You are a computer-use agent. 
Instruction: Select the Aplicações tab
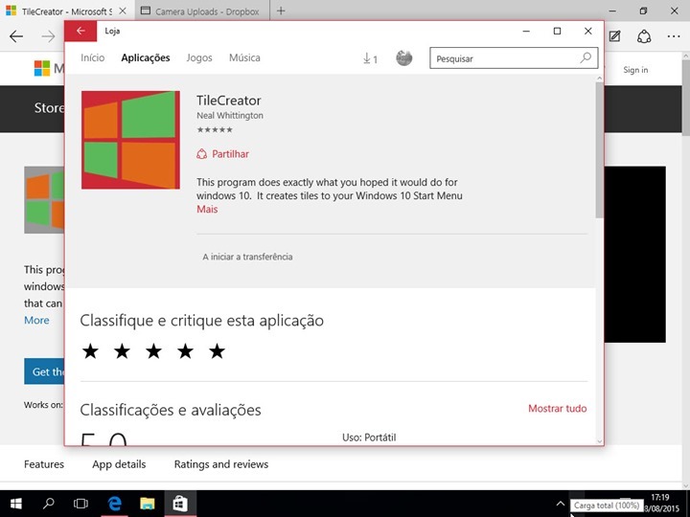[146, 58]
